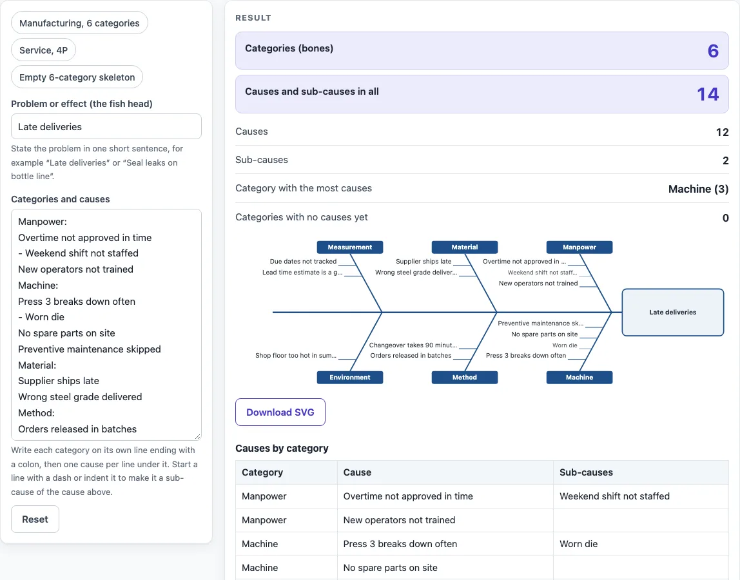Image resolution: width=740 pixels, height=580 pixels.
Task: Click the Categories (bones) summary card
Action: point(482,50)
